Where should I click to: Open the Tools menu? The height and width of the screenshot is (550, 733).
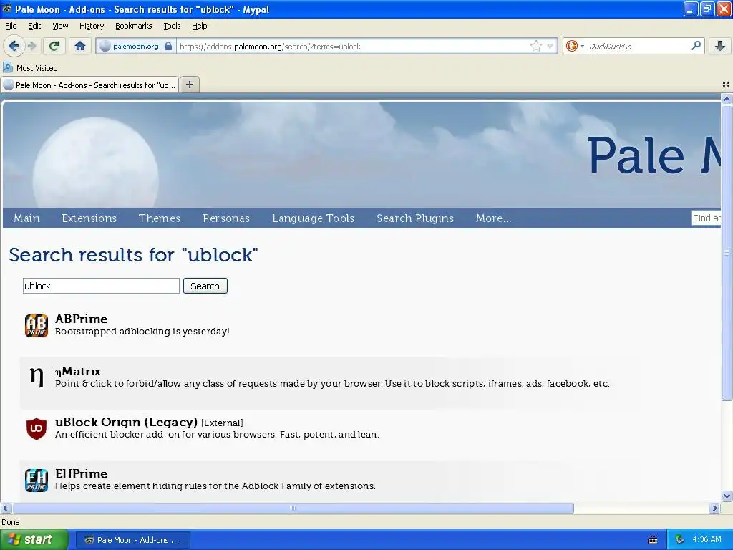click(x=172, y=26)
